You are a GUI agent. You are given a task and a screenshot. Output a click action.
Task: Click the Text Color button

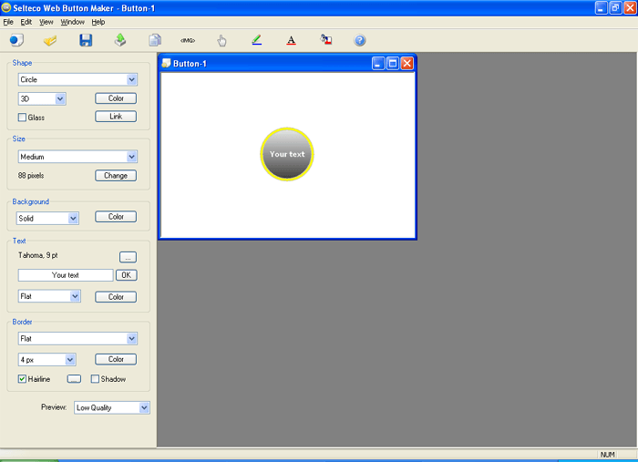click(116, 297)
